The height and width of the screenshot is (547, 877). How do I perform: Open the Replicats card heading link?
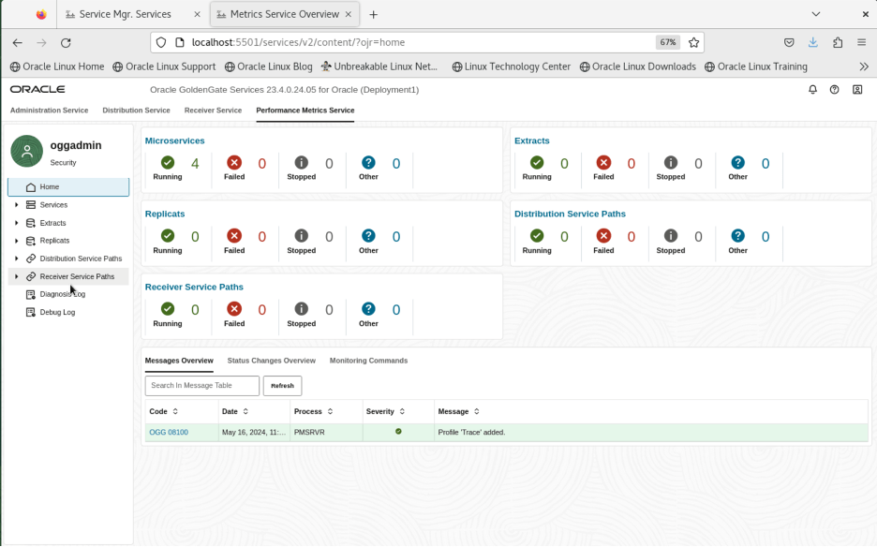click(165, 214)
